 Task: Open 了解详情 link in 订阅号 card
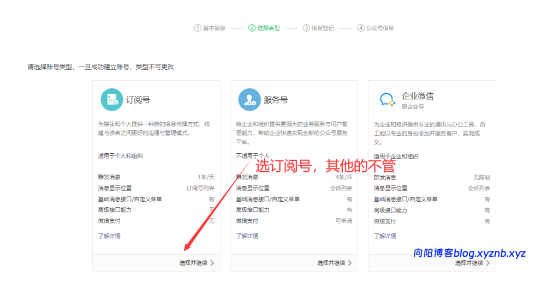(109, 236)
